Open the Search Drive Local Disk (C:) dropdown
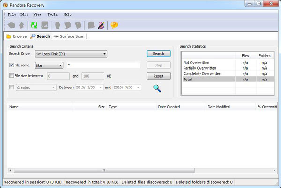This screenshot has width=281, height=188. [71, 54]
